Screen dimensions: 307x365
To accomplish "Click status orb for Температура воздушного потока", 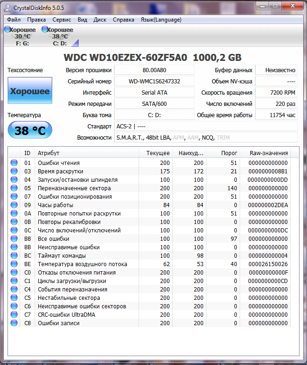I will (14, 264).
